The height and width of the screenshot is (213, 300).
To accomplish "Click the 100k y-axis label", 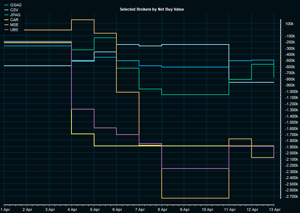I will (x=289, y=24).
